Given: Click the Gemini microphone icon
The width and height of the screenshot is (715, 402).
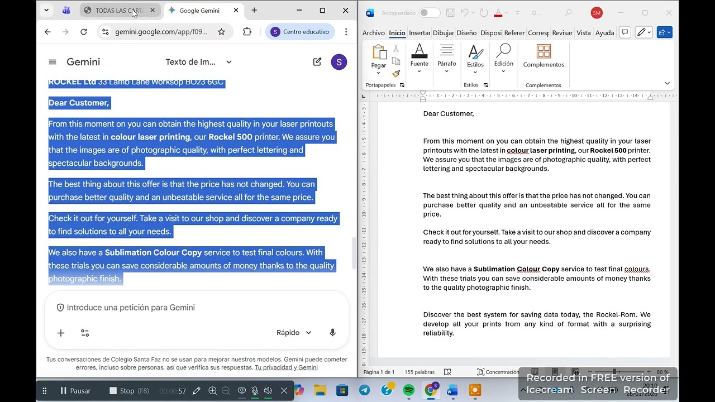Looking at the screenshot, I should pos(332,333).
